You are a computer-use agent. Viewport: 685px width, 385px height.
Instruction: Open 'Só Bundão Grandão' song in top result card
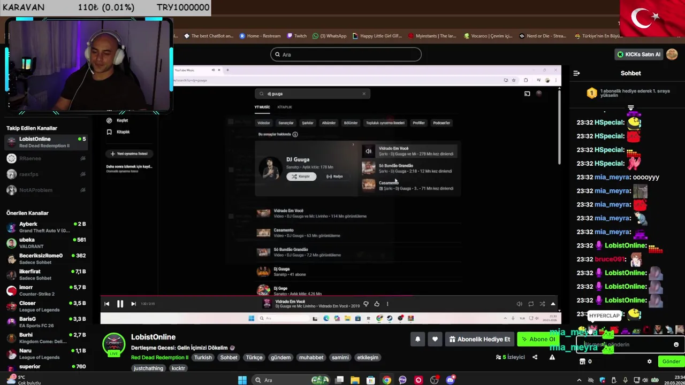tap(409, 168)
